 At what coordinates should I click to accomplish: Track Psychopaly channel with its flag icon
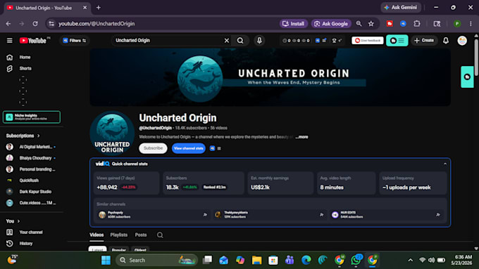coord(205,215)
